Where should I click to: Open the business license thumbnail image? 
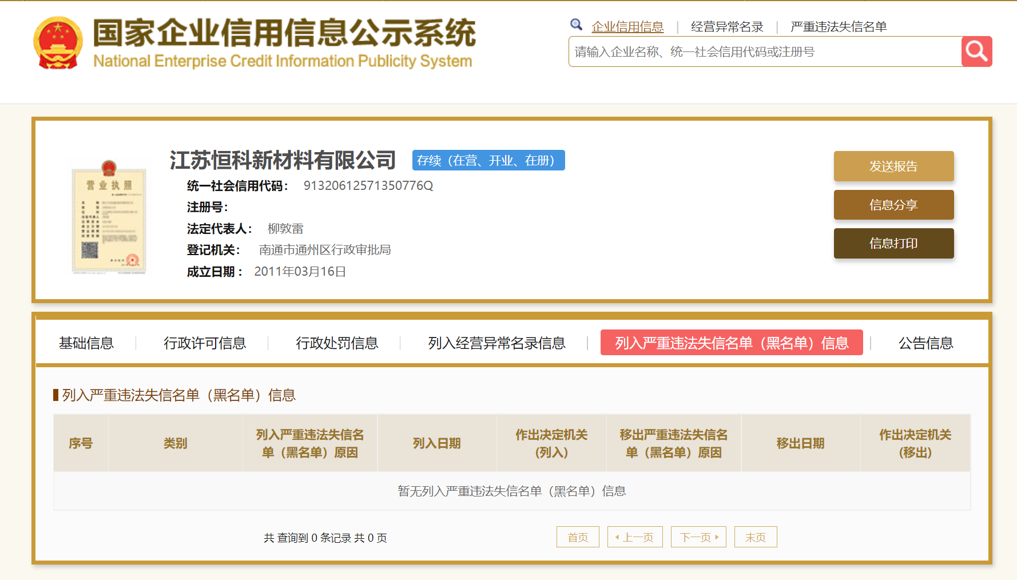(x=109, y=217)
